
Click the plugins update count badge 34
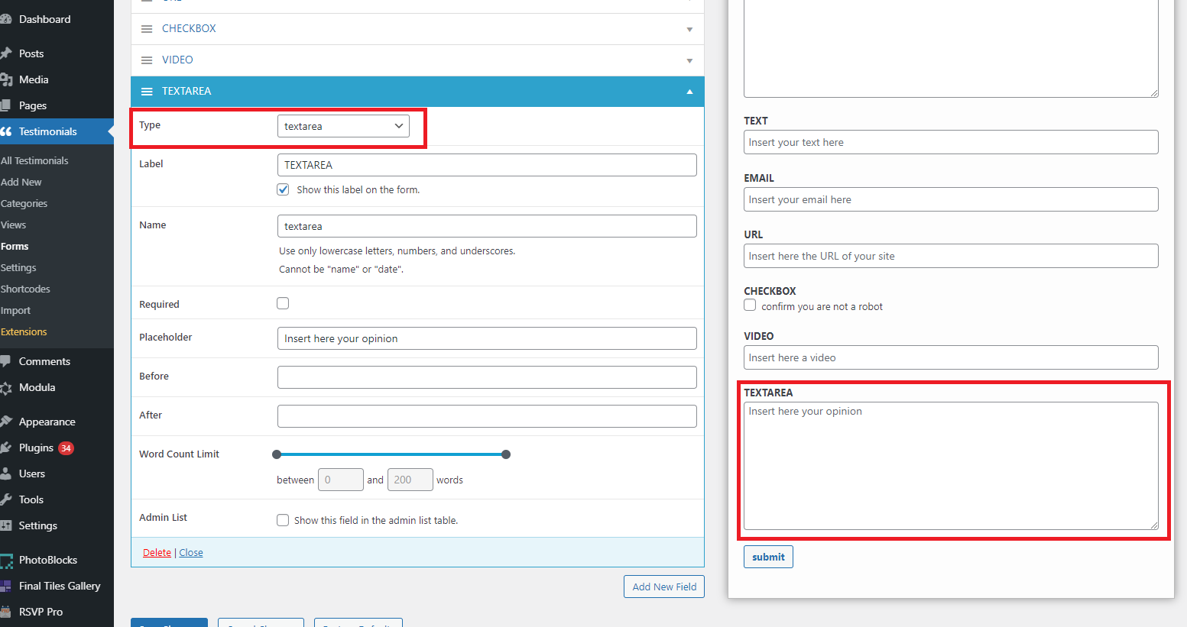coord(66,448)
